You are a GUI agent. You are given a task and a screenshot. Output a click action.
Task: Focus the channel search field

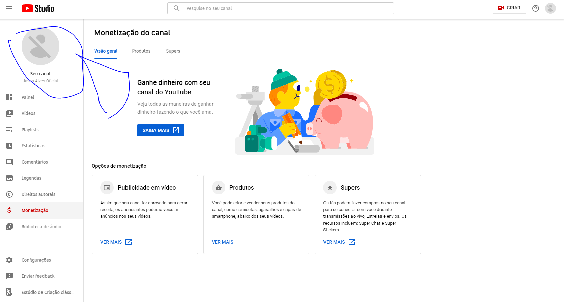[281, 8]
